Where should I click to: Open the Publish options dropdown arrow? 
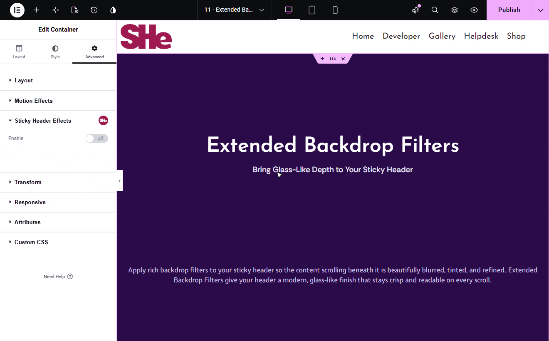(x=540, y=10)
